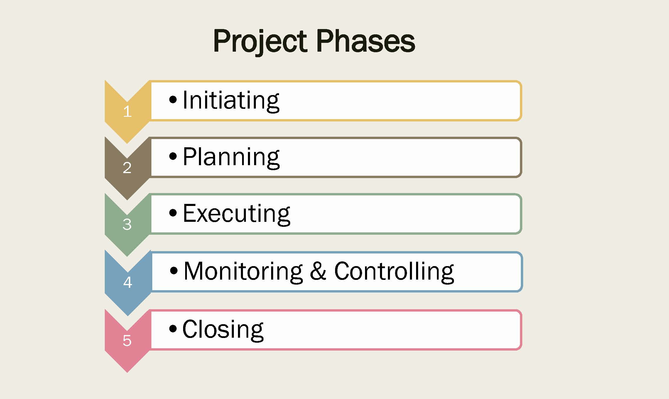Select the Planning text
Image resolution: width=669 pixels, height=399 pixels.
(x=231, y=158)
